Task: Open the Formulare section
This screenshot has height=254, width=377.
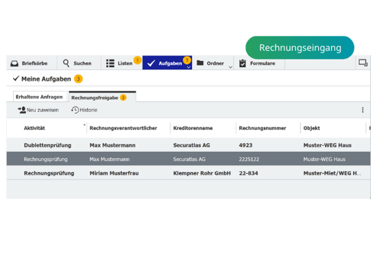Action: pyautogui.click(x=259, y=63)
